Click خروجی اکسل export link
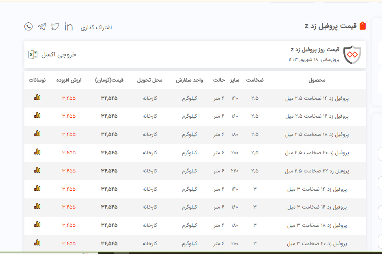The width and height of the screenshot is (382, 254). (x=59, y=54)
